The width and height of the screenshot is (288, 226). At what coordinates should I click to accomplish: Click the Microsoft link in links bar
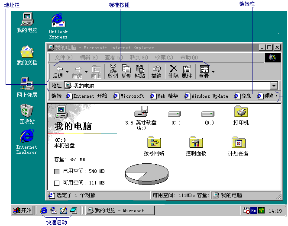pyautogui.click(x=129, y=96)
